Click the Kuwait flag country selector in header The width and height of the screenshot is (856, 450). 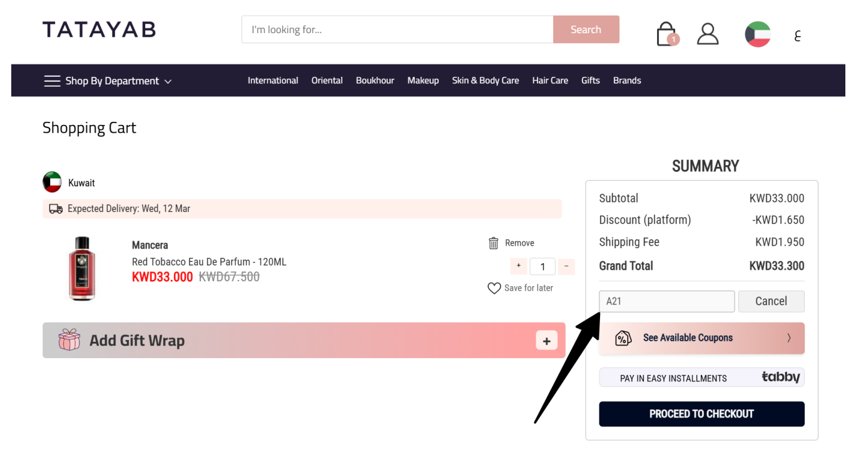[x=758, y=34]
